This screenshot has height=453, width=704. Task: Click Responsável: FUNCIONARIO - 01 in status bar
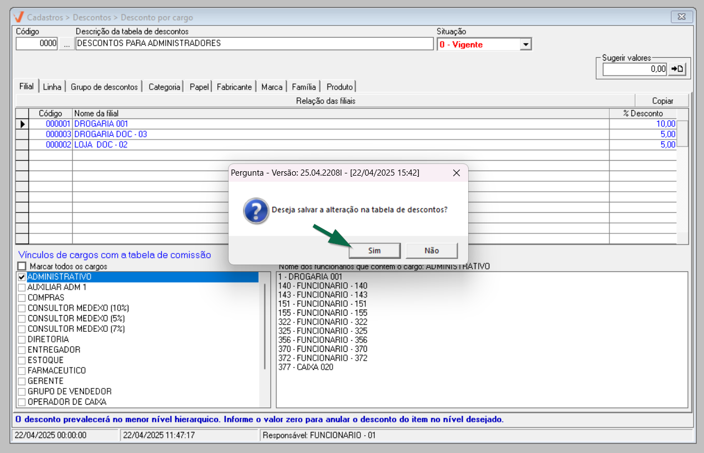pyautogui.click(x=319, y=435)
